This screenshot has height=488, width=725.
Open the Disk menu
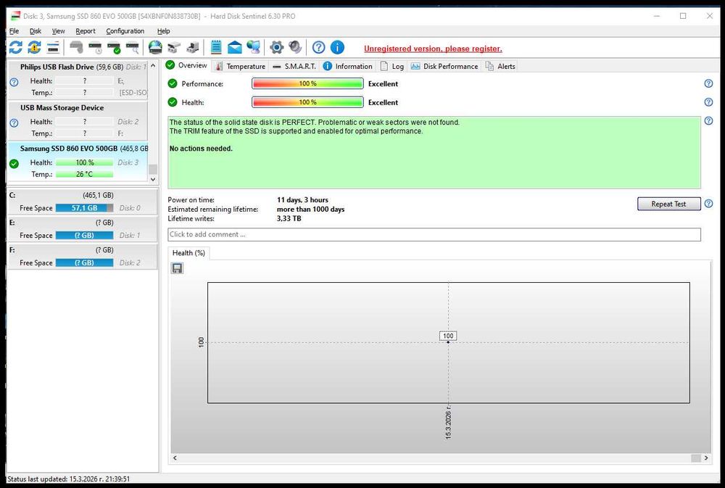[x=36, y=31]
